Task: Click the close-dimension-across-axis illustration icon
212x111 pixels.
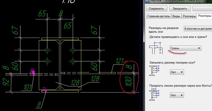Action: pos(154,71)
